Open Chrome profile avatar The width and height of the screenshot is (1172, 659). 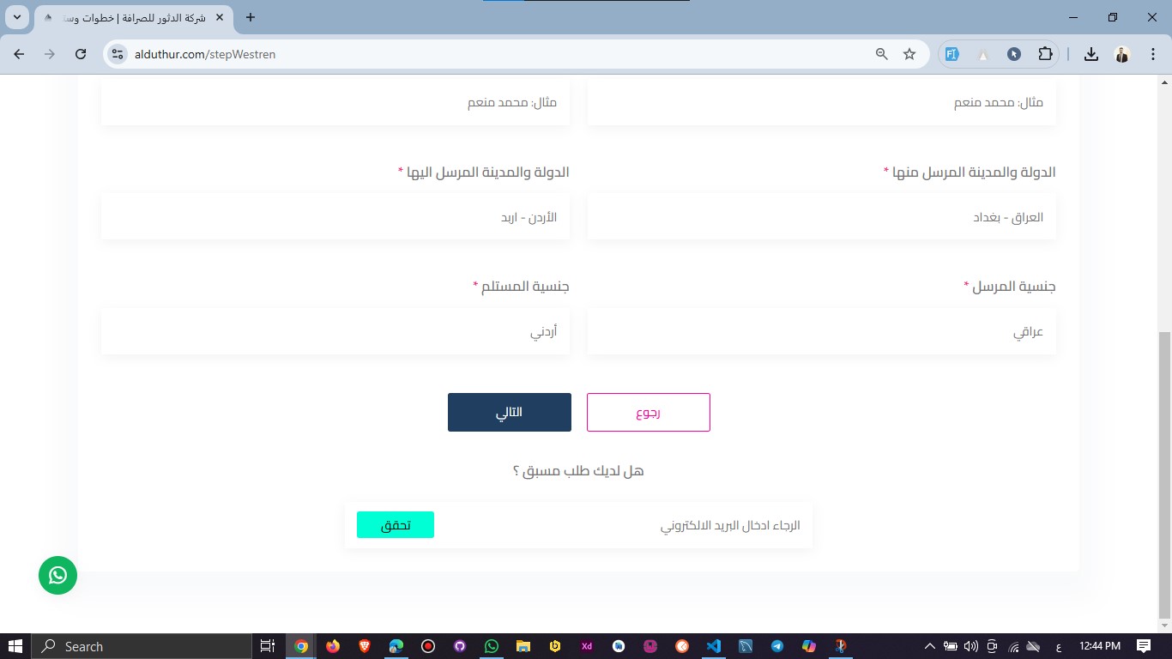pos(1121,54)
